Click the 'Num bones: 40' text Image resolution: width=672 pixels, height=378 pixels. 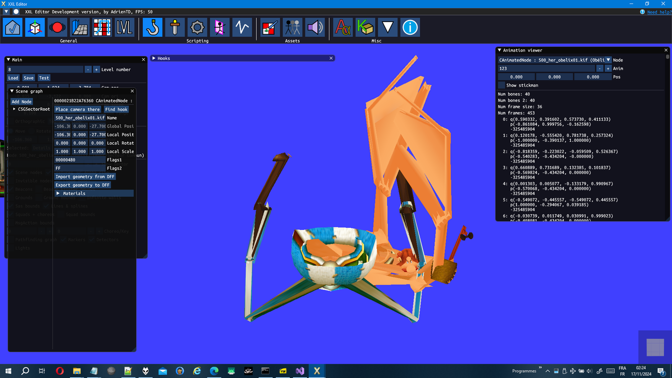click(514, 94)
